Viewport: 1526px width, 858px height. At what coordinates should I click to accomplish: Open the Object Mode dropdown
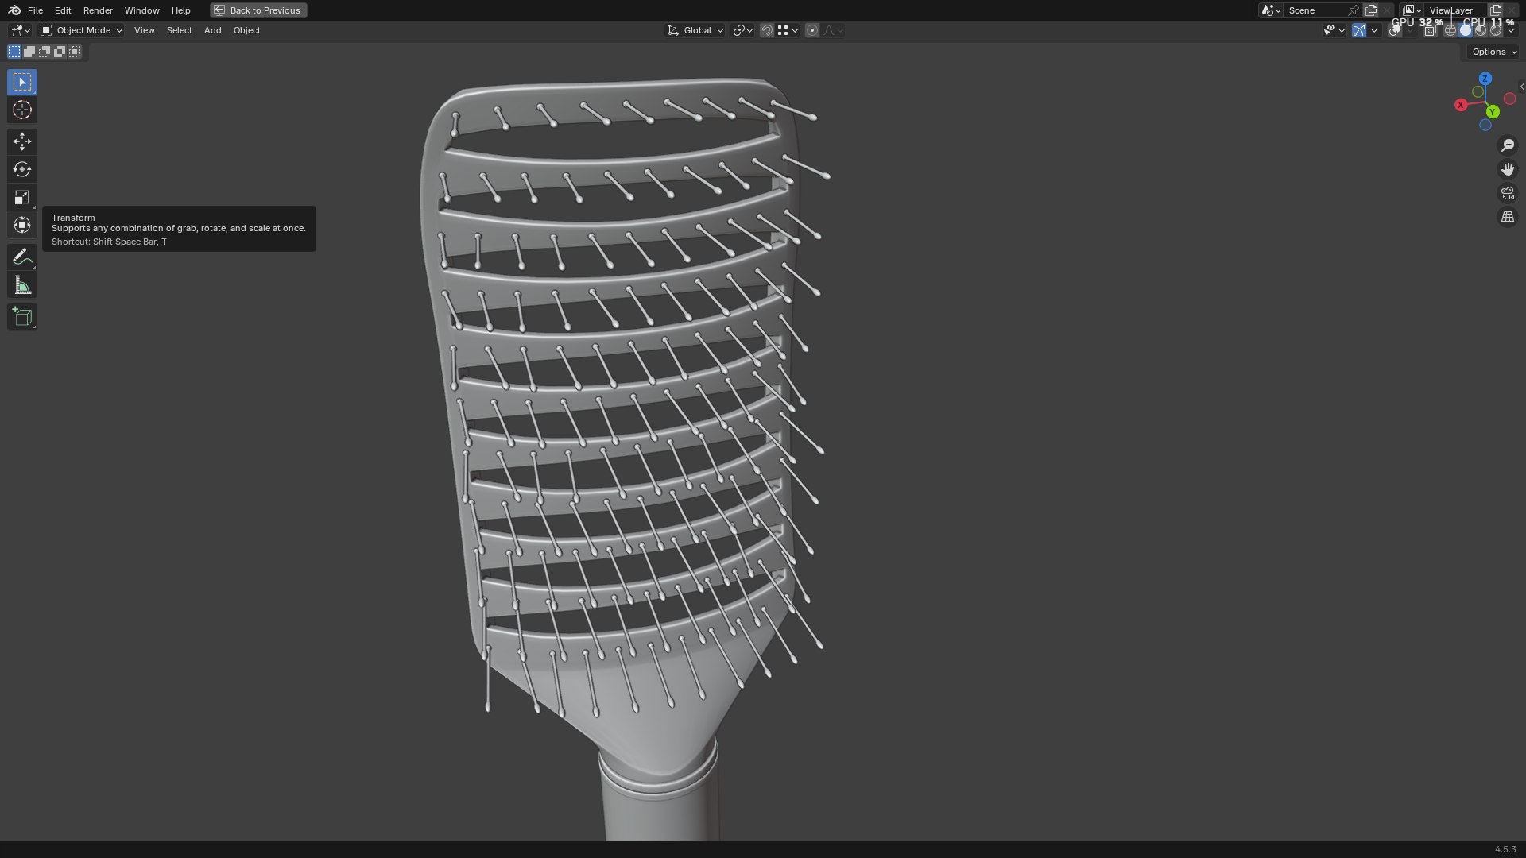click(x=81, y=30)
